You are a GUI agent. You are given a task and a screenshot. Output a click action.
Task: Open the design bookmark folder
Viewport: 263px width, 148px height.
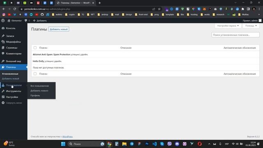pos(127,15)
